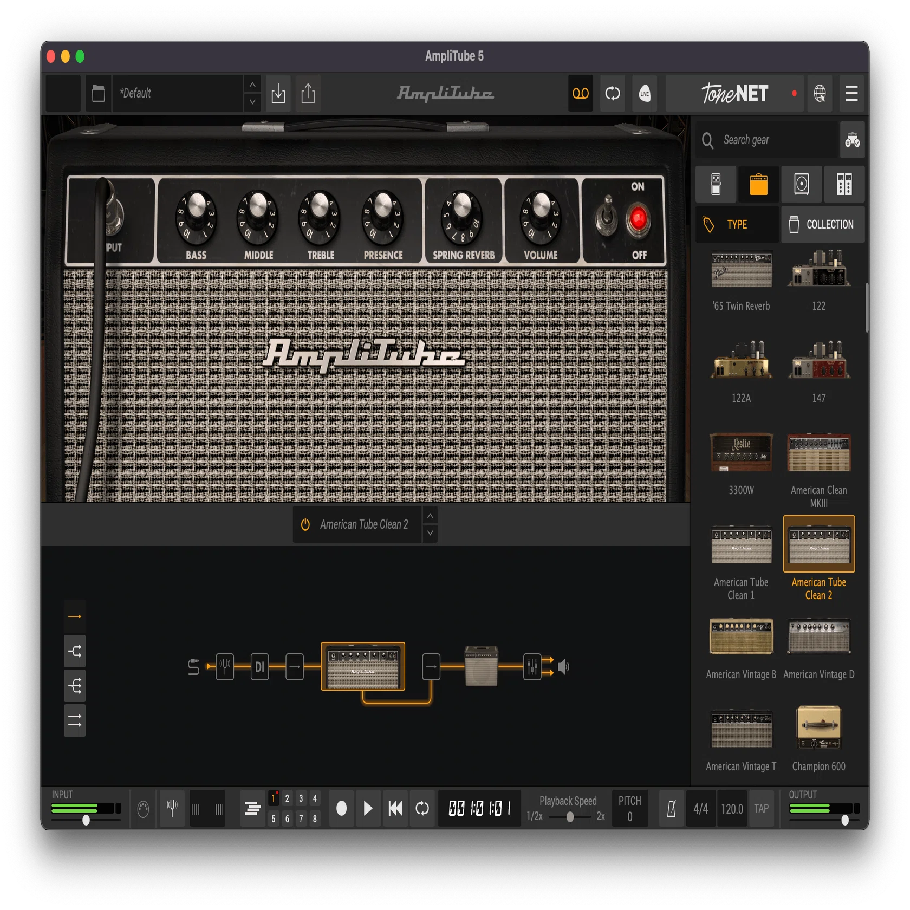Click the TAP tempo button
This screenshot has width=910, height=910.
point(761,809)
